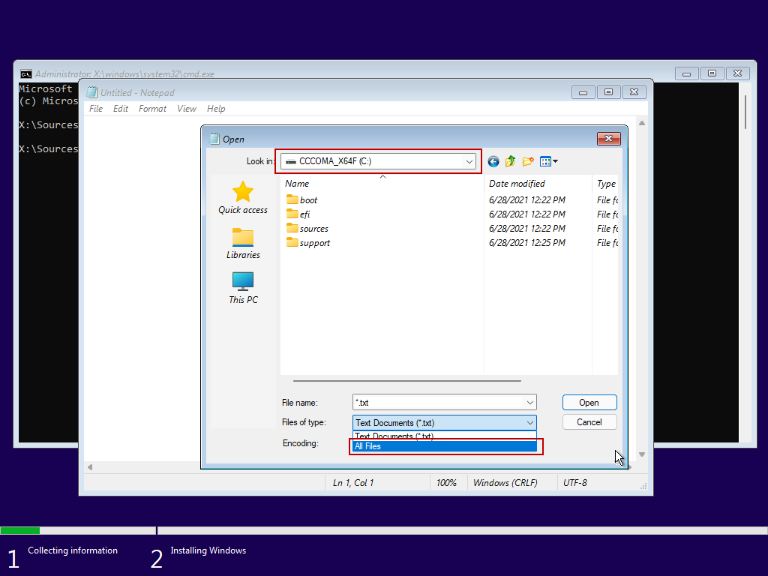Open the View menu icon dropdown

coord(548,161)
